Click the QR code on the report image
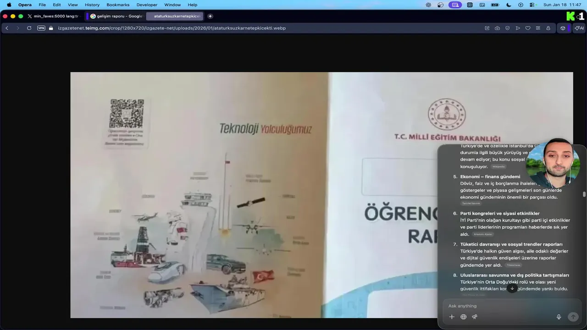This screenshot has height=330, width=587. point(127,114)
